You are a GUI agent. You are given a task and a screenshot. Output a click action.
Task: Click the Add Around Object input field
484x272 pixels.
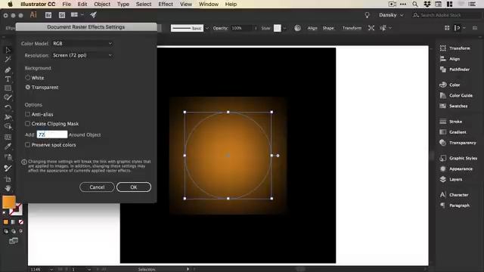52,134
